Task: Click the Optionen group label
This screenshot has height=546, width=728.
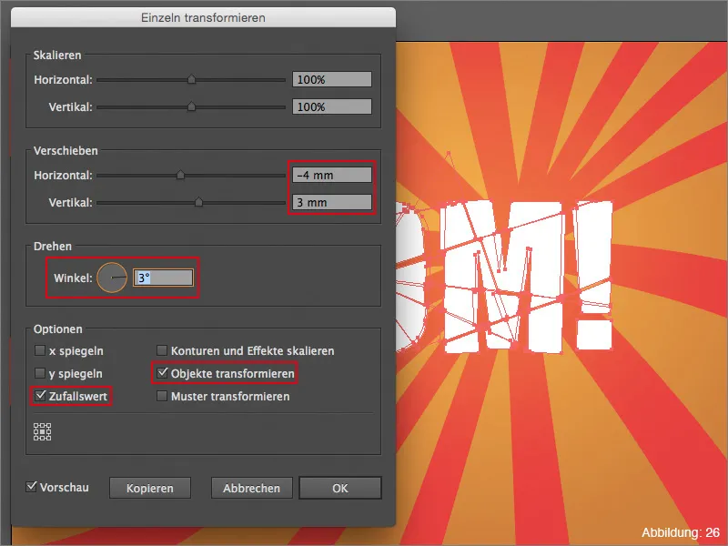Action: point(57,329)
